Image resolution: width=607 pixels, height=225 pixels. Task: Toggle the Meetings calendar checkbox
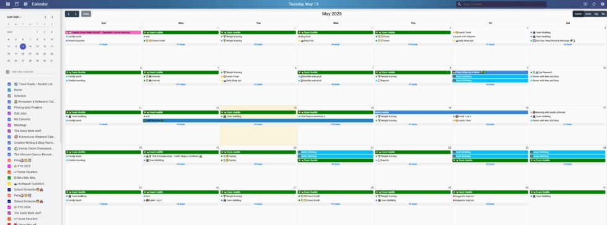pos(9,125)
